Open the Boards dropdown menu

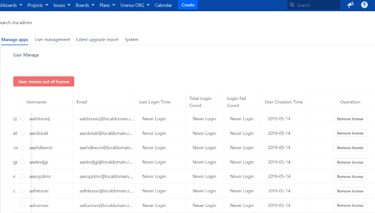[x=85, y=5]
